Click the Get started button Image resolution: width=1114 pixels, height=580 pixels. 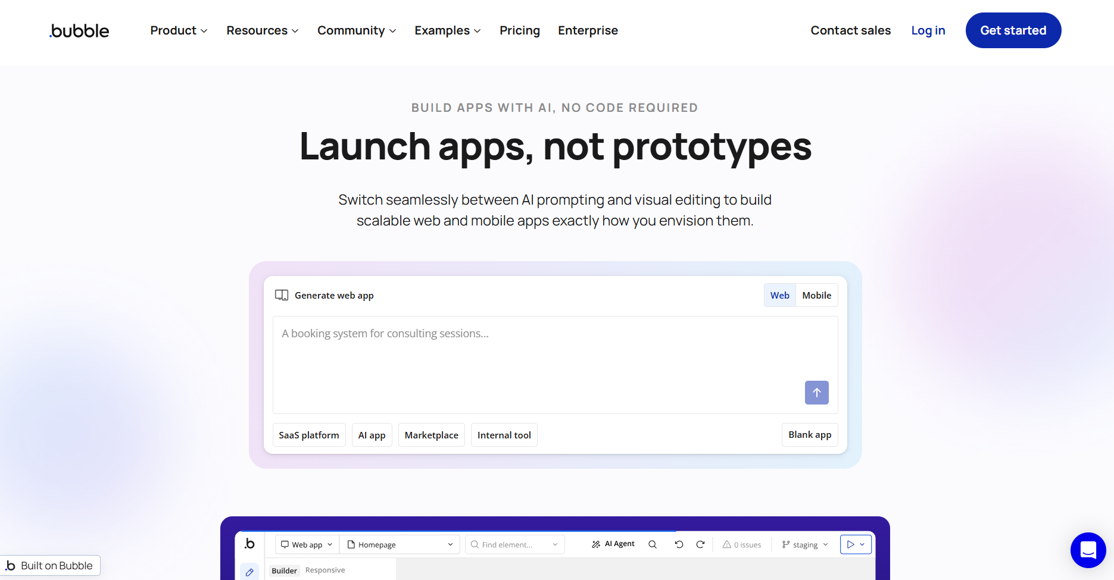pos(1013,30)
